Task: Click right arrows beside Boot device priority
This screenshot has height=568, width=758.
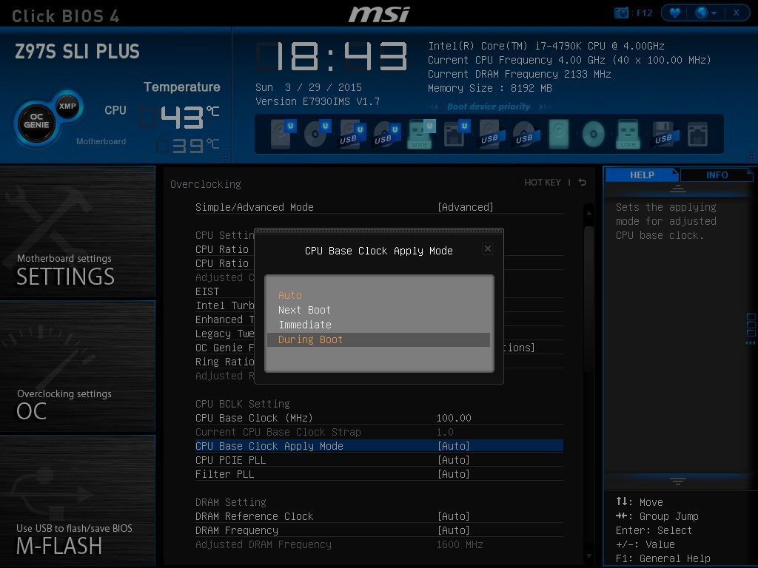Action: (x=545, y=106)
